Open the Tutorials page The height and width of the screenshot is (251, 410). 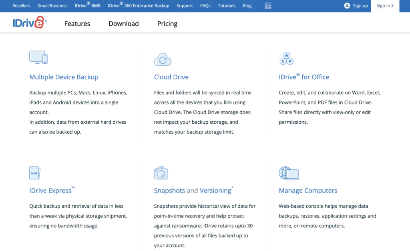coord(227,6)
